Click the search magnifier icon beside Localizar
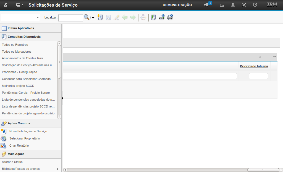 click(87, 17)
